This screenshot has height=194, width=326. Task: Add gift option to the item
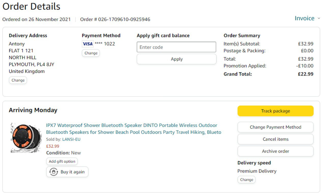point(62,161)
